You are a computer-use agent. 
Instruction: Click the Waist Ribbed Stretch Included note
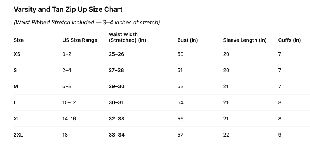(87, 23)
